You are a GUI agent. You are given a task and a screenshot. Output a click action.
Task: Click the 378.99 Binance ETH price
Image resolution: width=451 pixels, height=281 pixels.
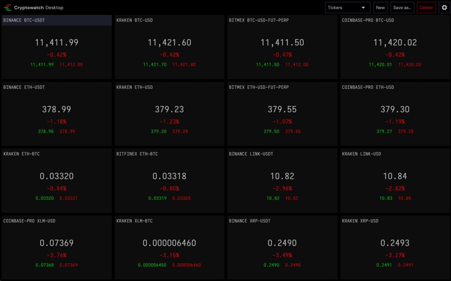57,109
